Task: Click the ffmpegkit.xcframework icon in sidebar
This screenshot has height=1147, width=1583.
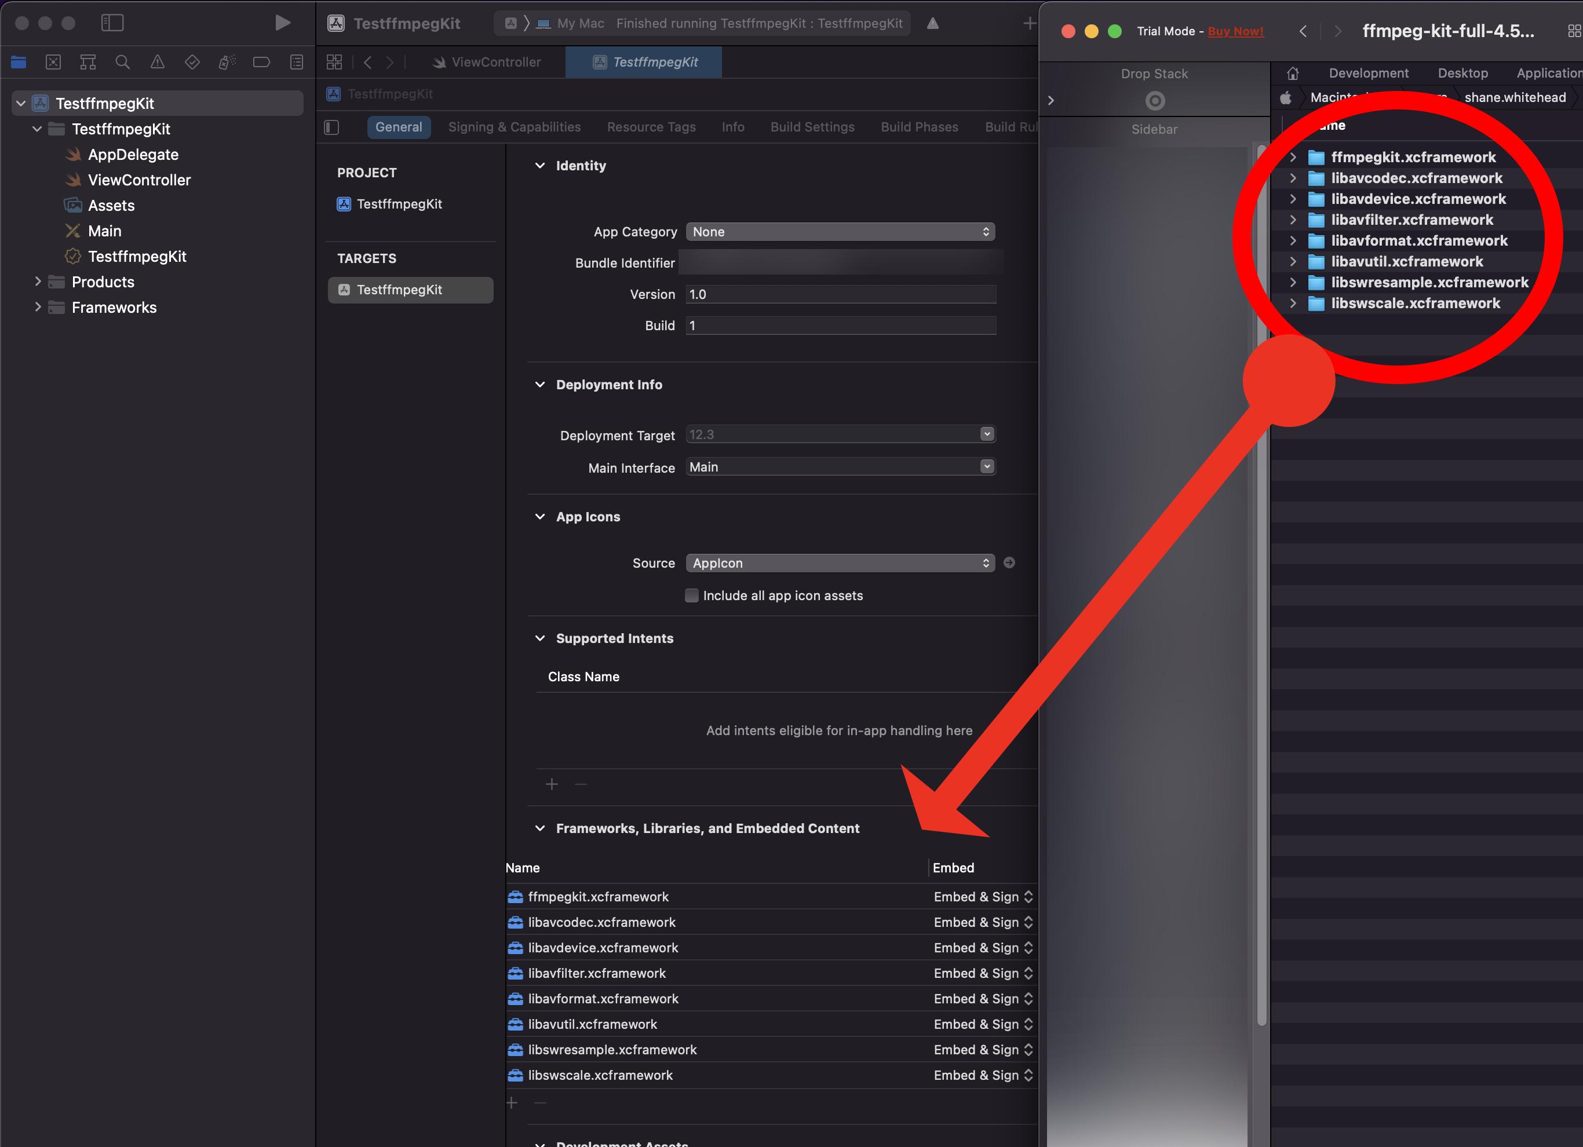Action: pyautogui.click(x=1314, y=156)
